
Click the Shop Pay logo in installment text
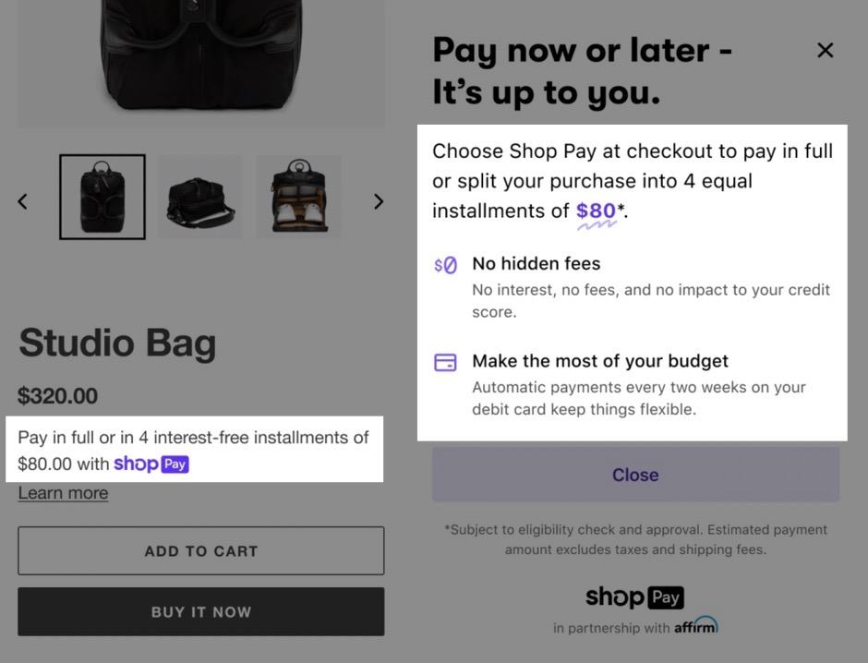(x=151, y=464)
